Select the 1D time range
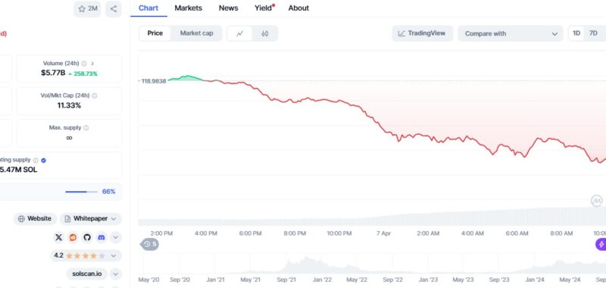The width and height of the screenshot is (606, 288). click(x=576, y=33)
